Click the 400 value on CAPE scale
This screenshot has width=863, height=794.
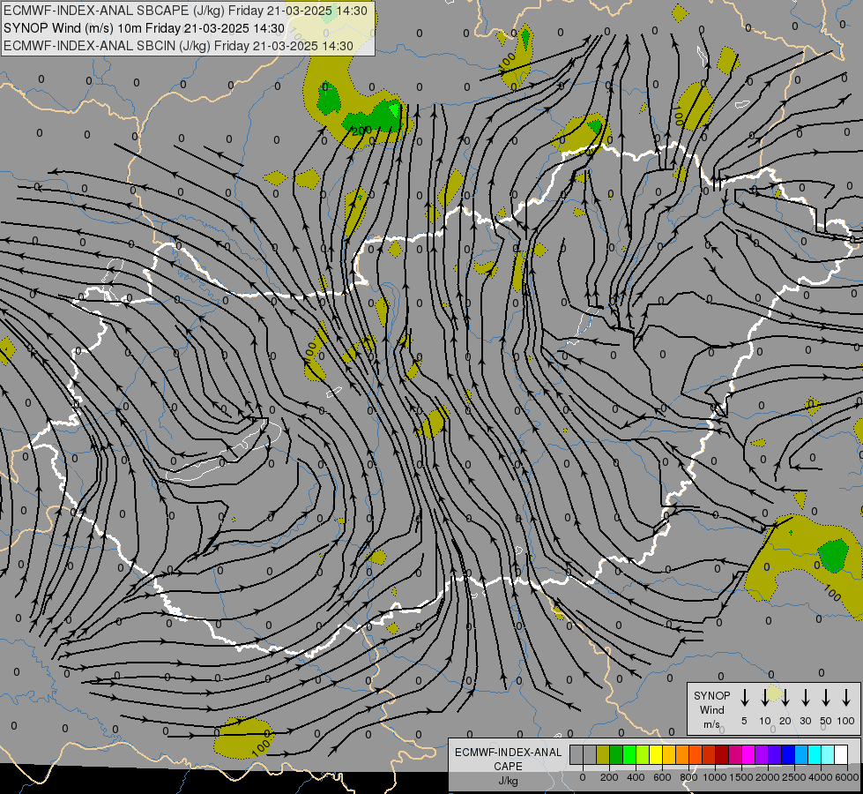(636, 777)
